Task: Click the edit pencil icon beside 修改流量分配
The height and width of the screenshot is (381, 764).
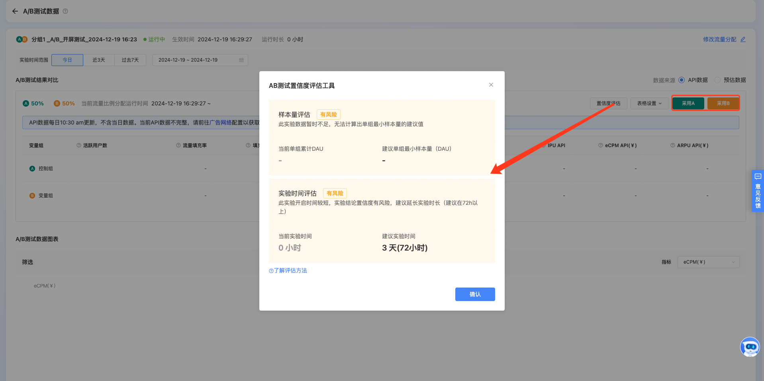Action: pyautogui.click(x=743, y=39)
